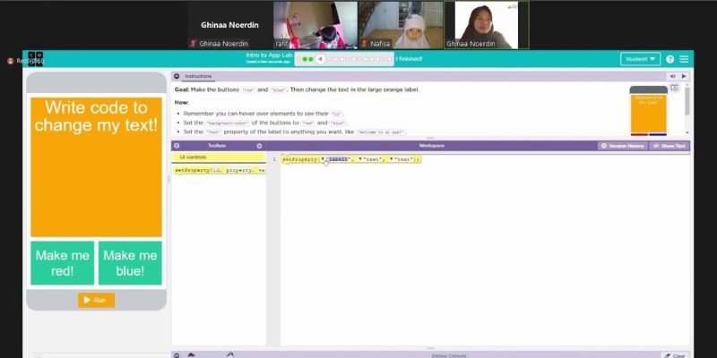Click the text-to-speech speaker icon
Image resolution: width=717 pixels, height=358 pixels.
pos(671,77)
